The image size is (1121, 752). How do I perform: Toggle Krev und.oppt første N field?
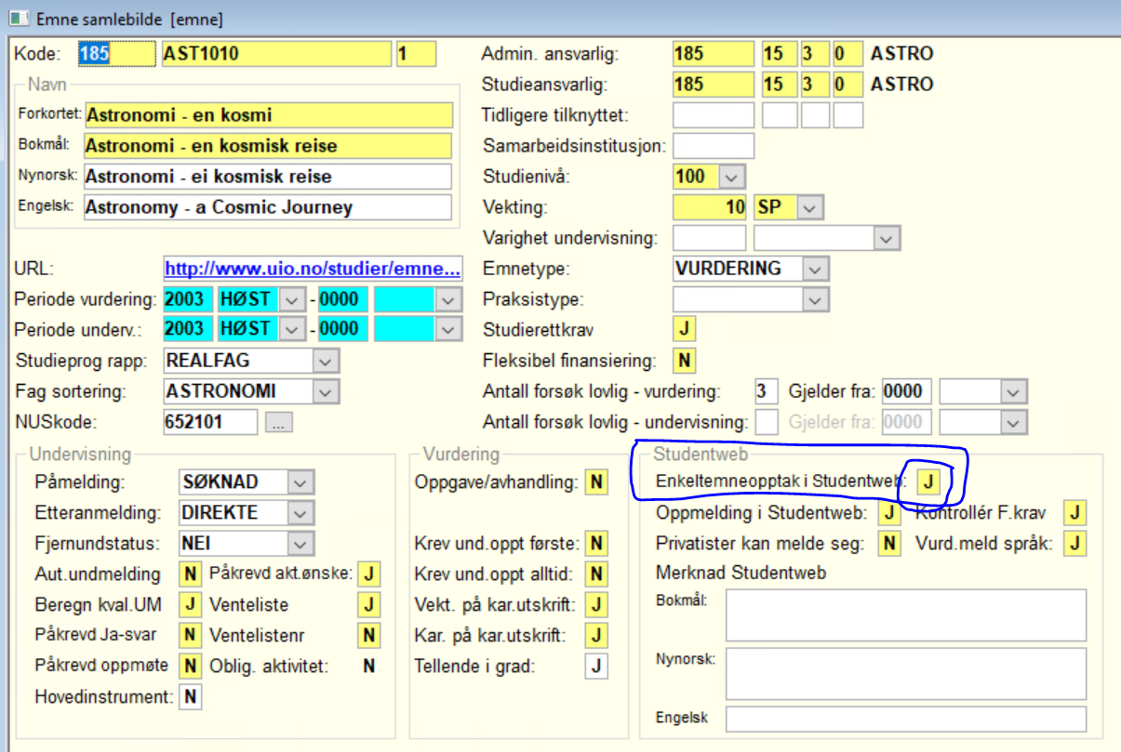point(596,544)
